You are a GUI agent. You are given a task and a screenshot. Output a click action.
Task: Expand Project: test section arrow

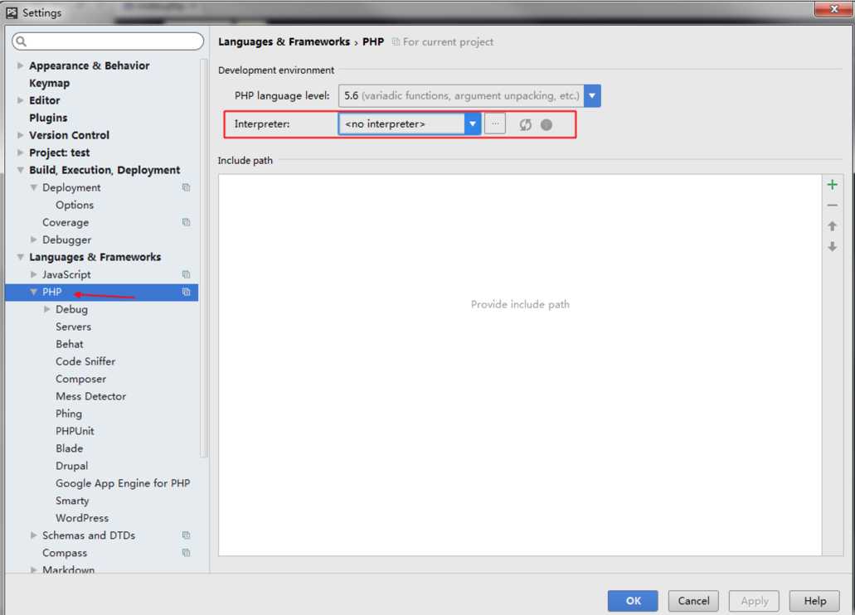tap(20, 153)
